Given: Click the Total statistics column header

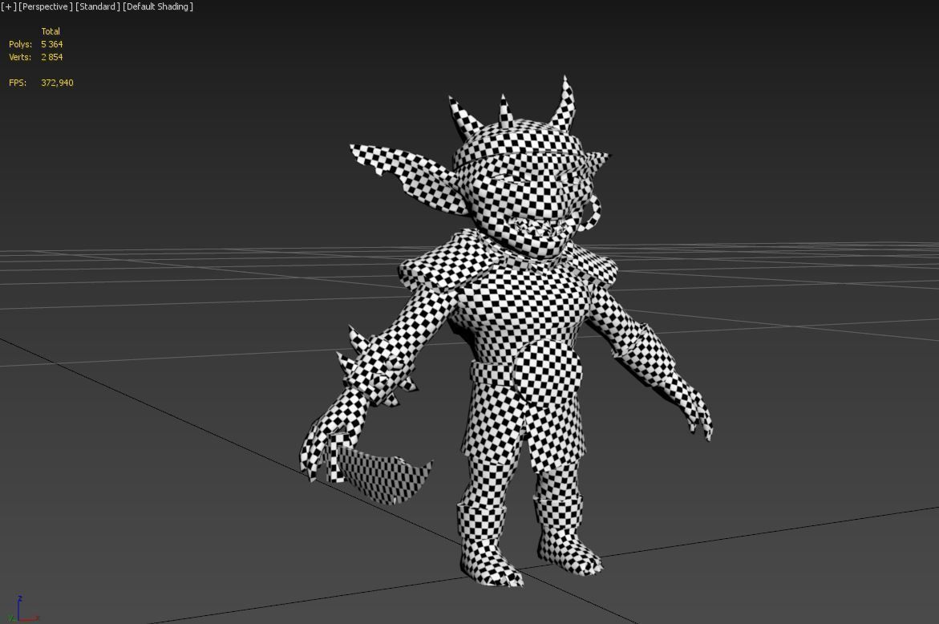Looking at the screenshot, I should (51, 31).
